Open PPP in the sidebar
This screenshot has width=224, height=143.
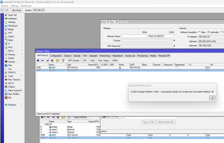[x=10, y=33]
